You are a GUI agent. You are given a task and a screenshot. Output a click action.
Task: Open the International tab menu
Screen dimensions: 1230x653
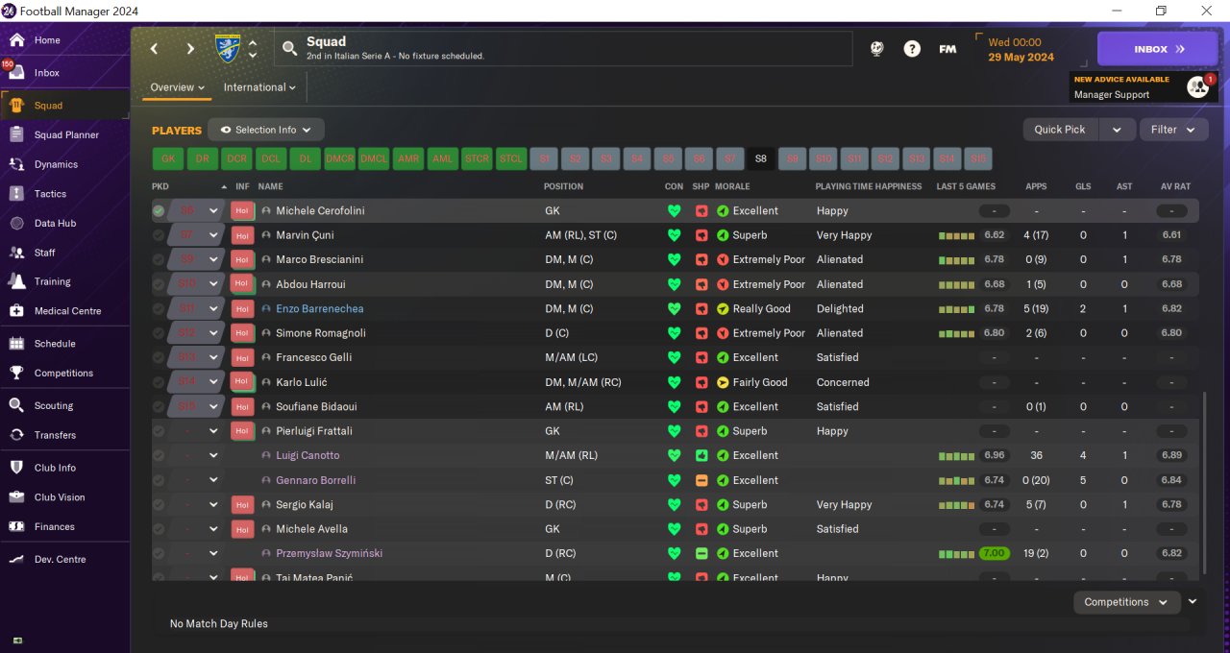click(x=259, y=87)
